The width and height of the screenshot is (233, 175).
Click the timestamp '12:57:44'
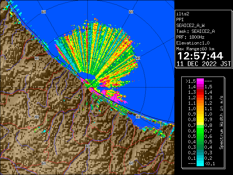coord(200,56)
